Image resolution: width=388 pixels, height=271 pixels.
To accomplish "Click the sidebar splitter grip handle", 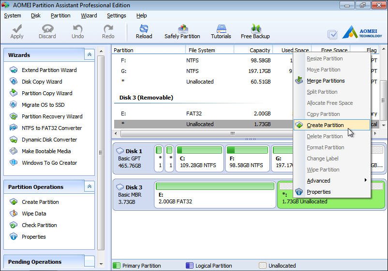I will (x=101, y=153).
